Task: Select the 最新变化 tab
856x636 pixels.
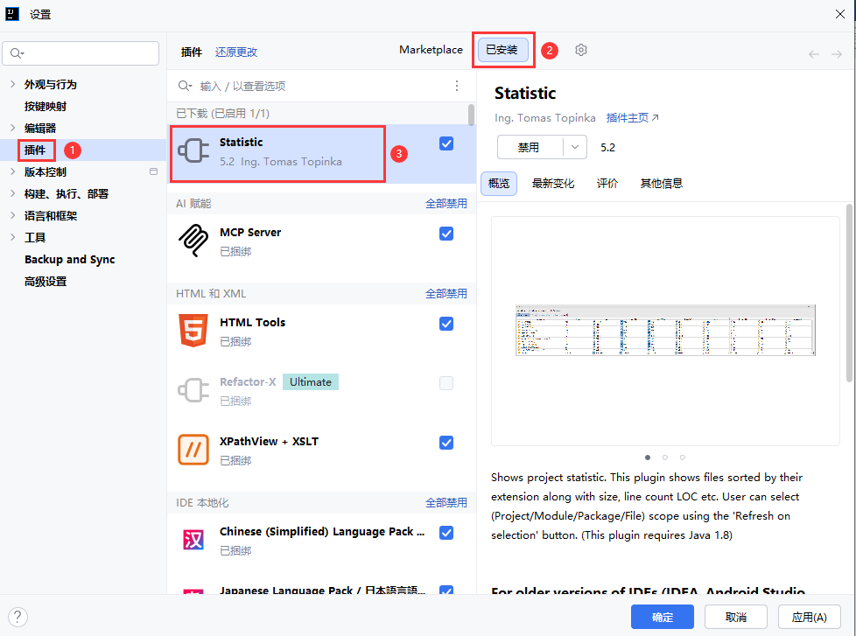Action: pyautogui.click(x=552, y=183)
